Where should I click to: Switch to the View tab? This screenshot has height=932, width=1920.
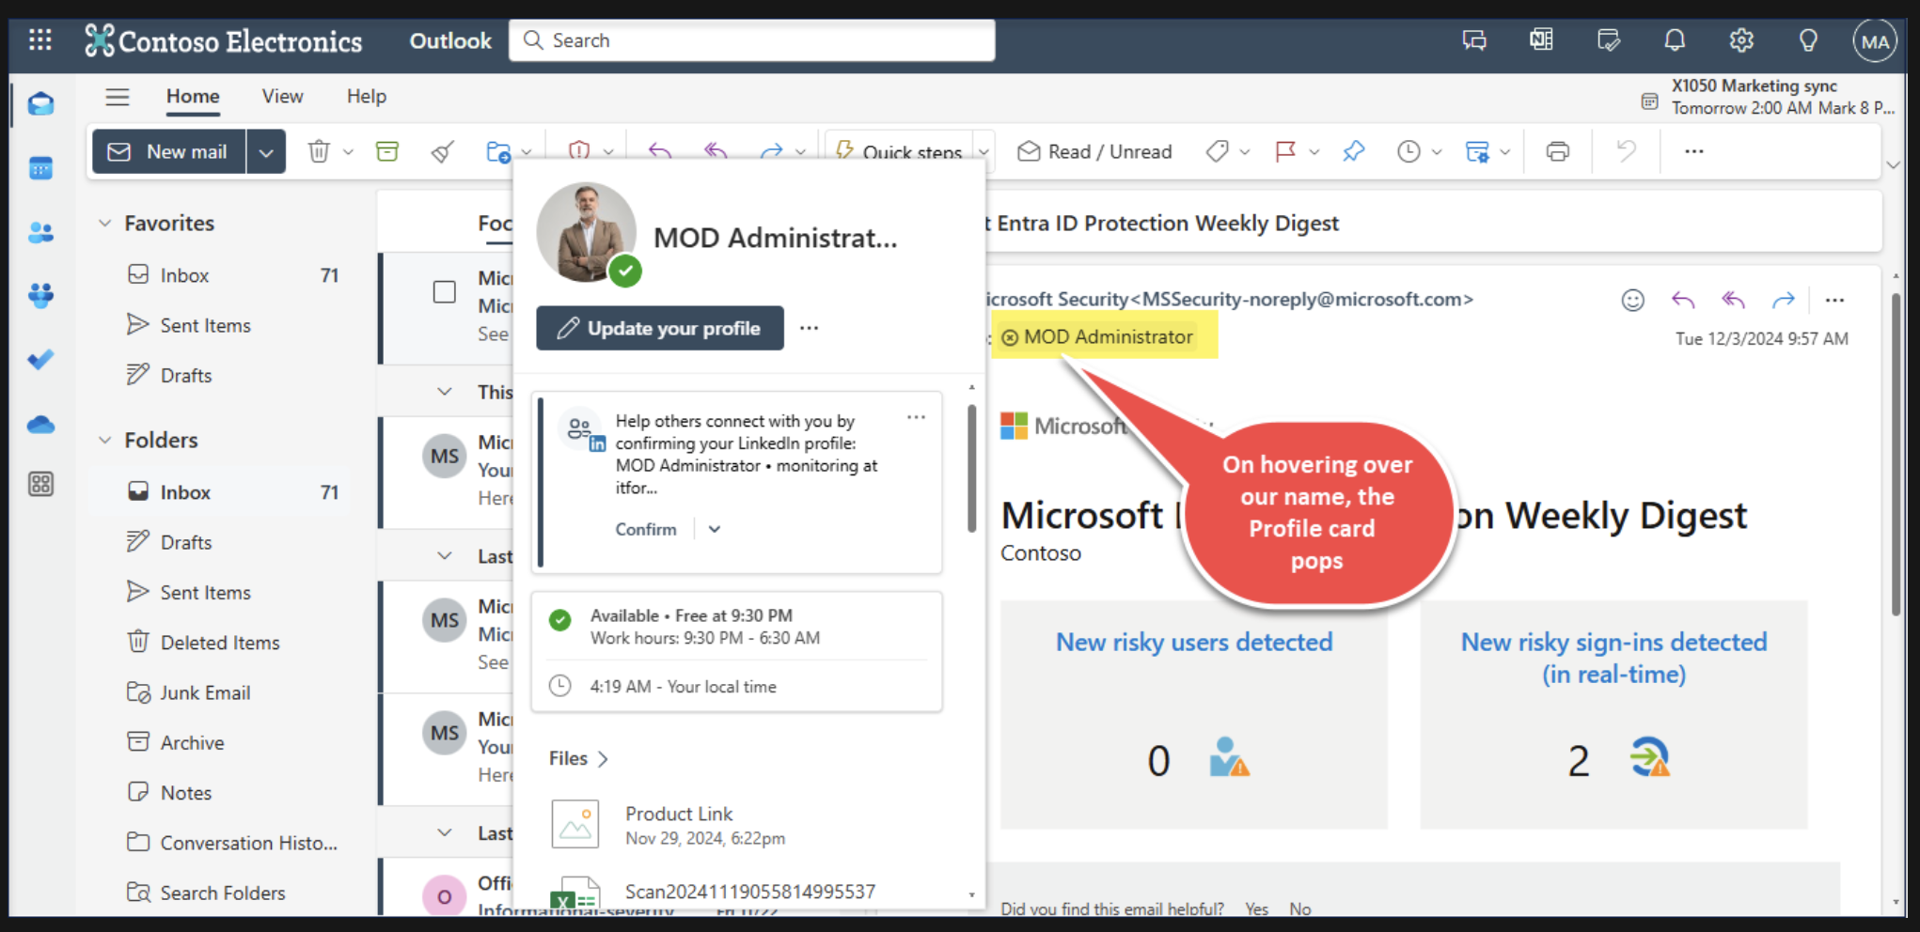tap(282, 97)
